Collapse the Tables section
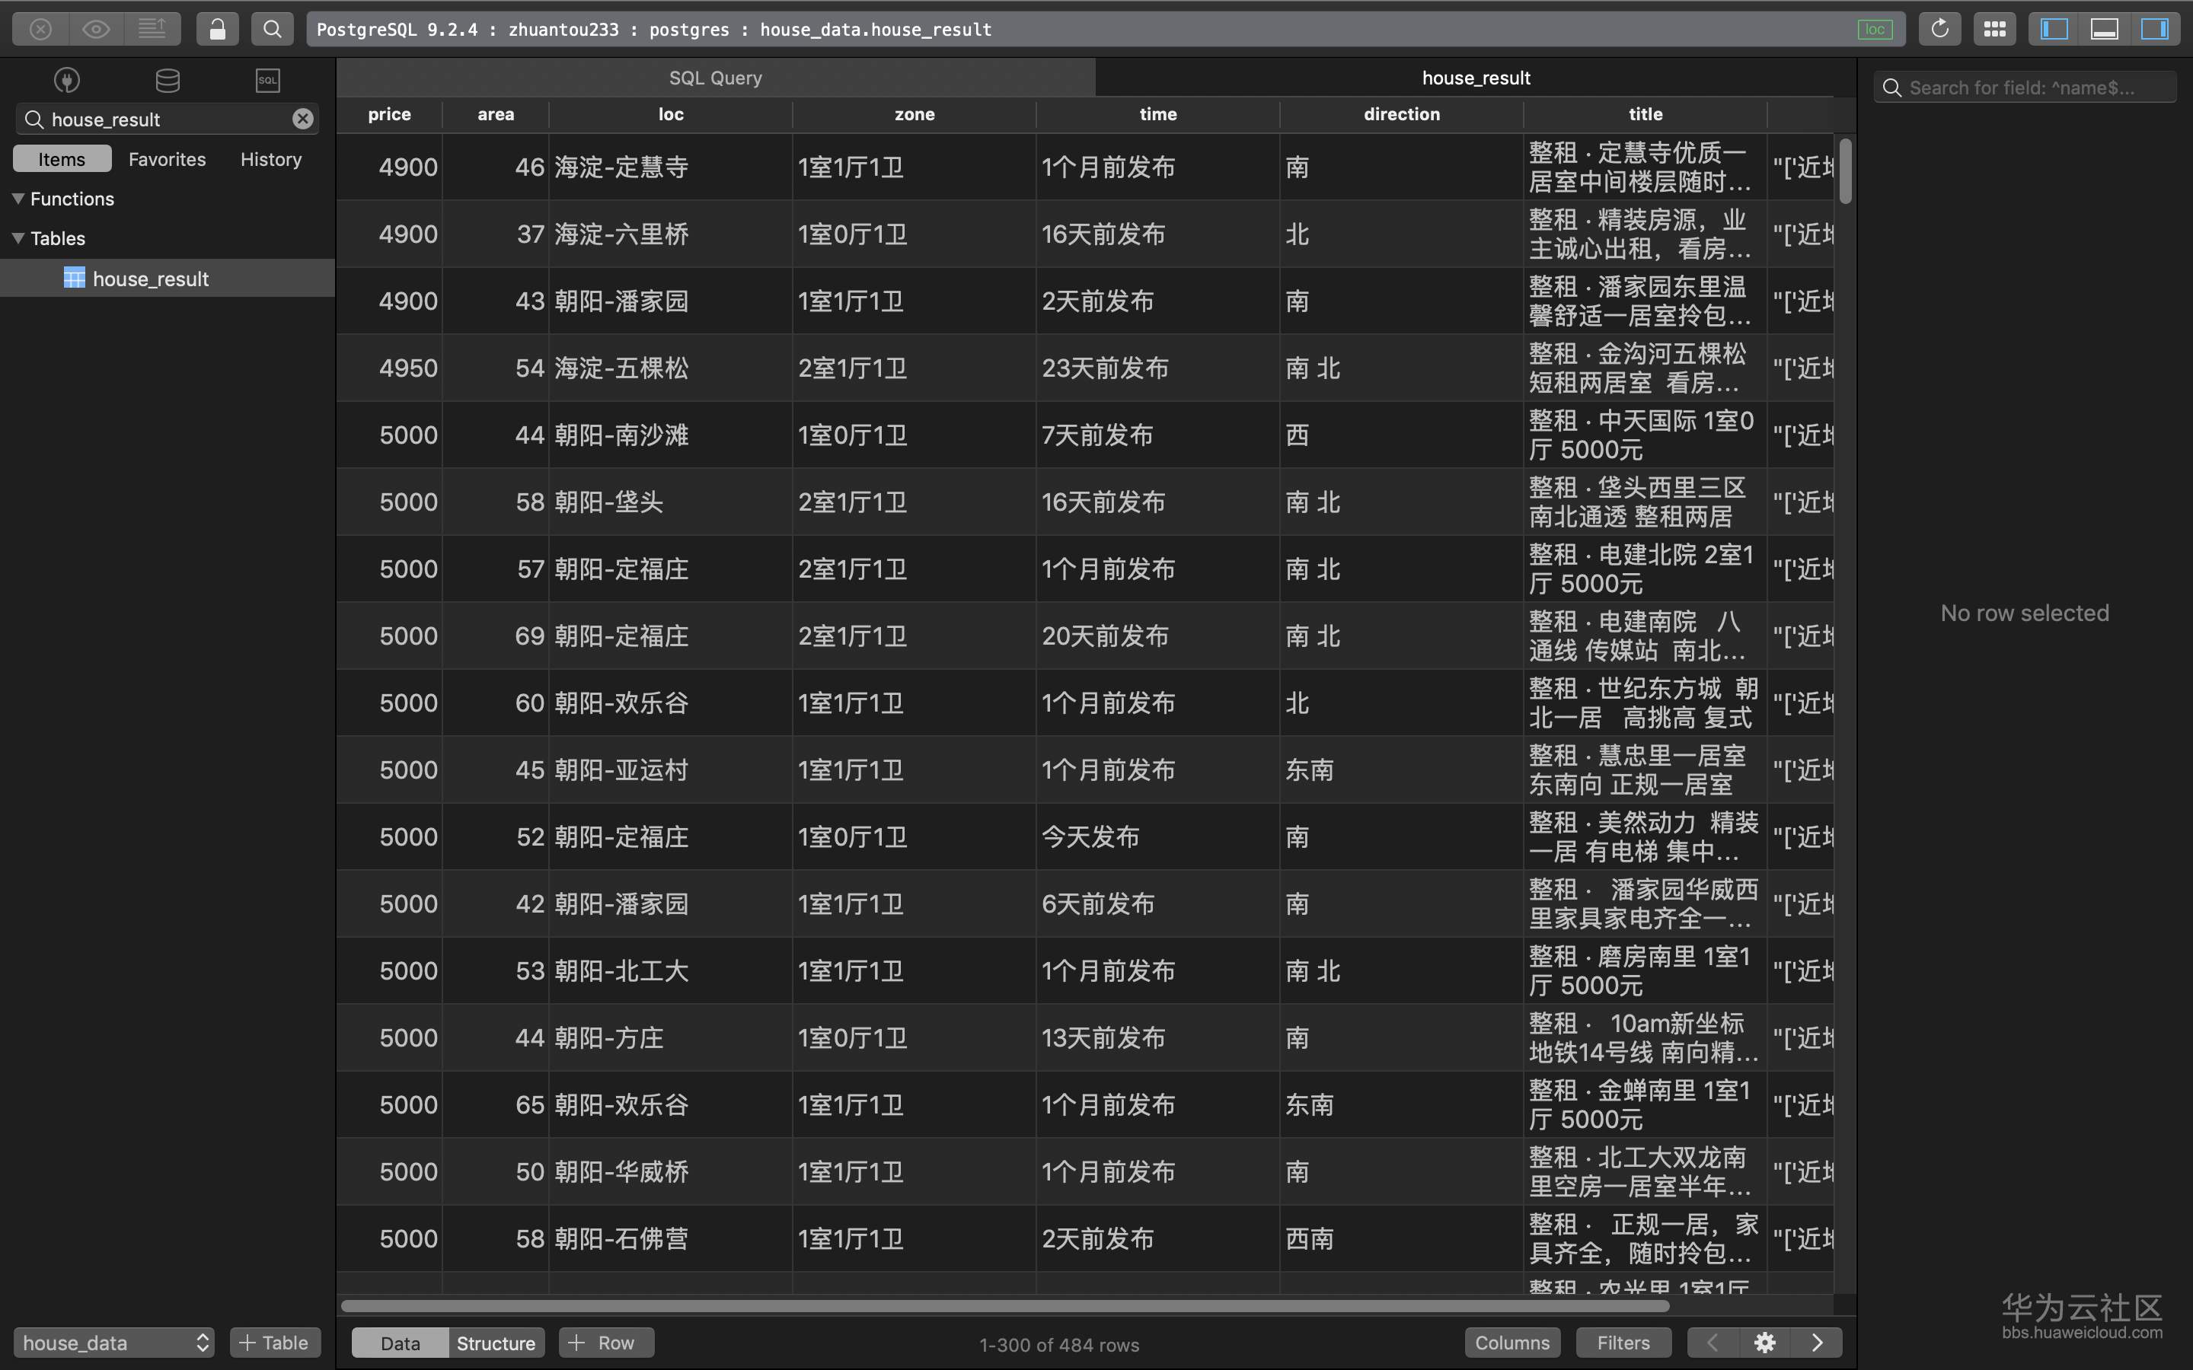This screenshot has width=2193, height=1370. tap(16, 237)
